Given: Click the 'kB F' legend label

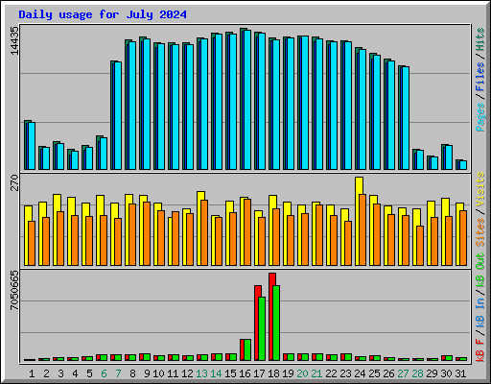Looking at the screenshot, I should (480, 350).
